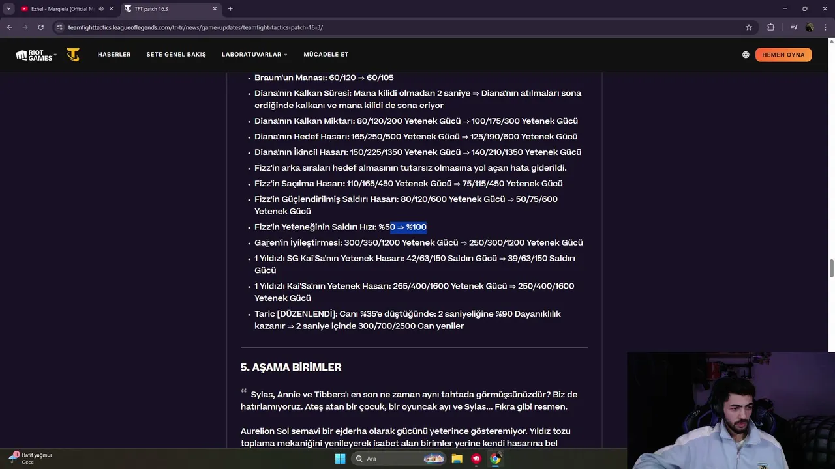835x469 pixels.
Task: Click Taric [DÜZENLENDİ] line
Action: [408, 320]
